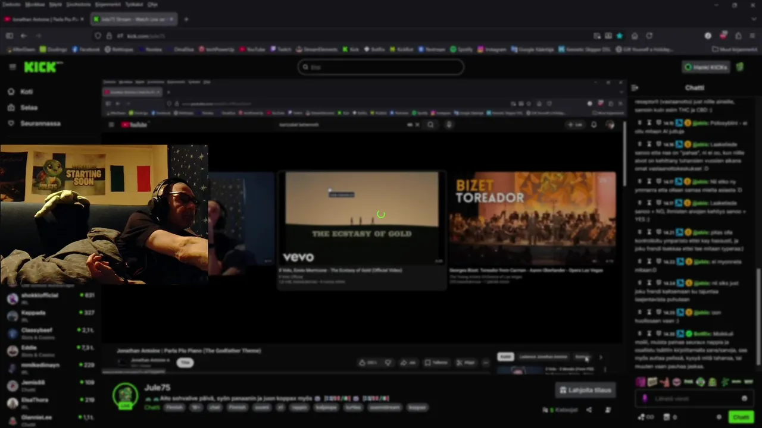Open the Classybeef channel in sidebar
The width and height of the screenshot is (762, 428).
(x=51, y=333)
